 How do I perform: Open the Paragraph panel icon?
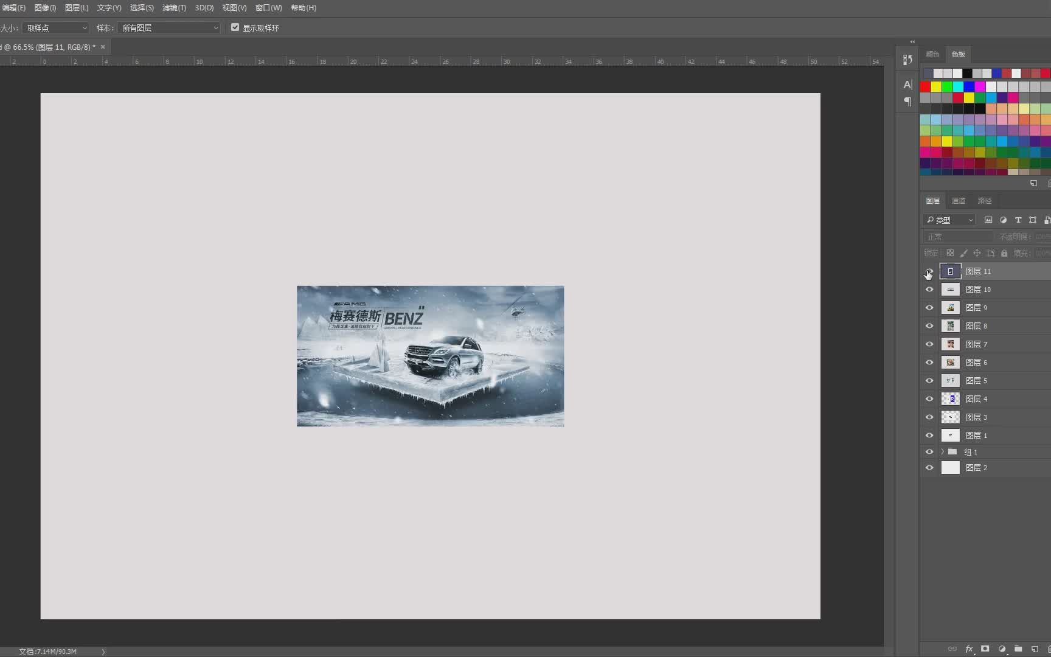tap(907, 102)
